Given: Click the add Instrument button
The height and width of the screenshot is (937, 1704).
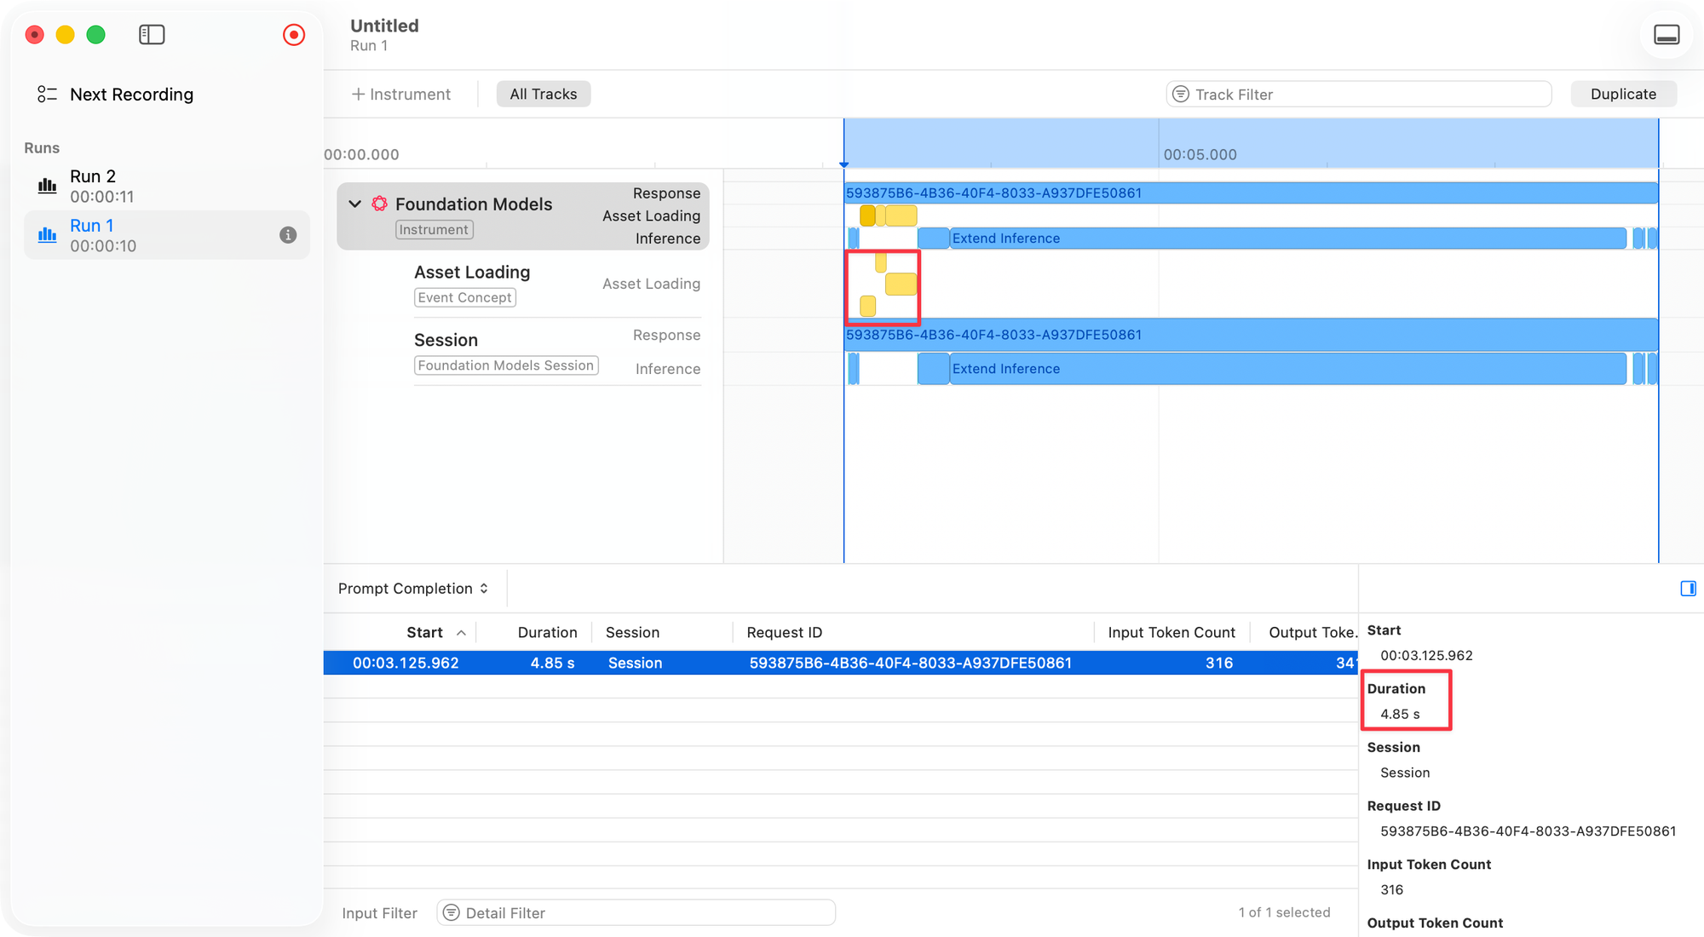Looking at the screenshot, I should coord(401,95).
